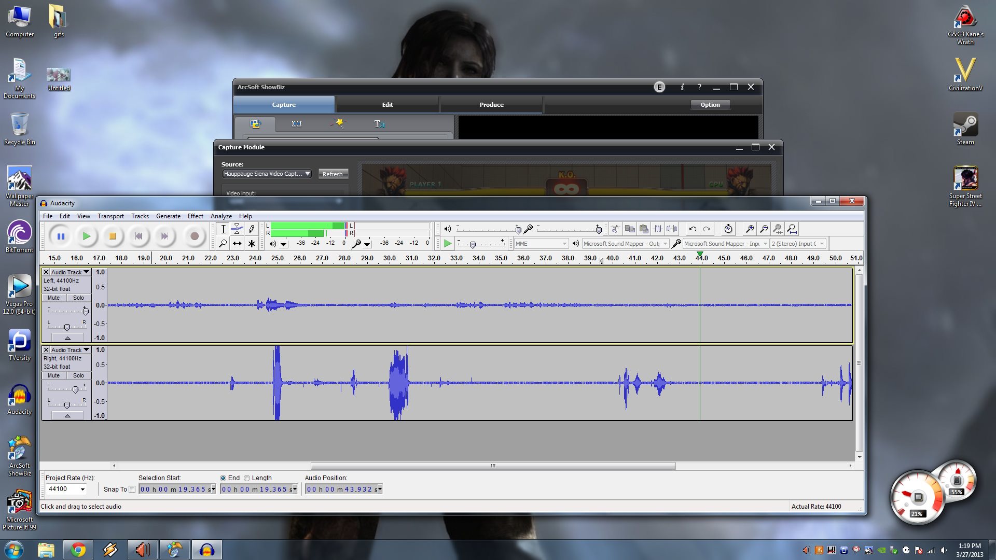
Task: Pause the recording in Audacity
Action: (61, 236)
